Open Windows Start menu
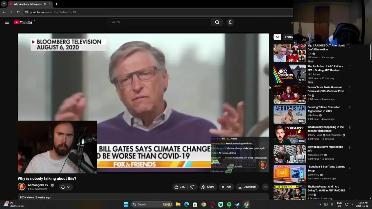 pos(126,204)
